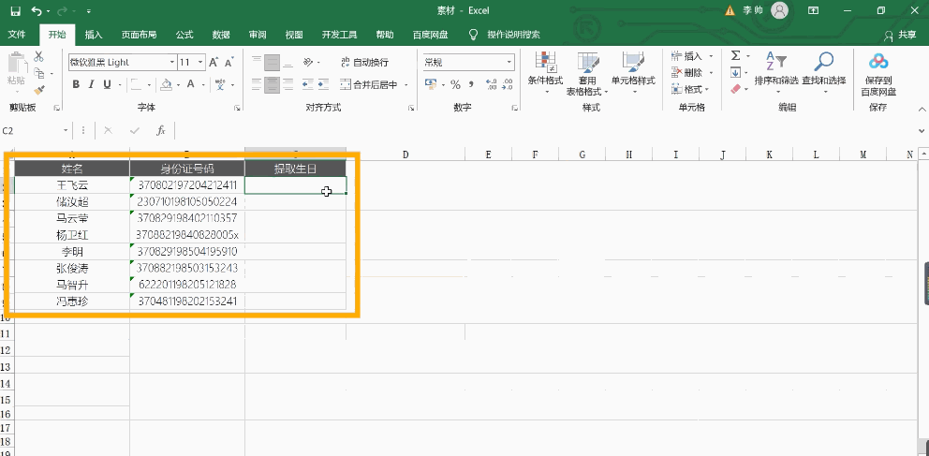
Task: Toggle Wrap Text (自动换行)
Action: 365,62
